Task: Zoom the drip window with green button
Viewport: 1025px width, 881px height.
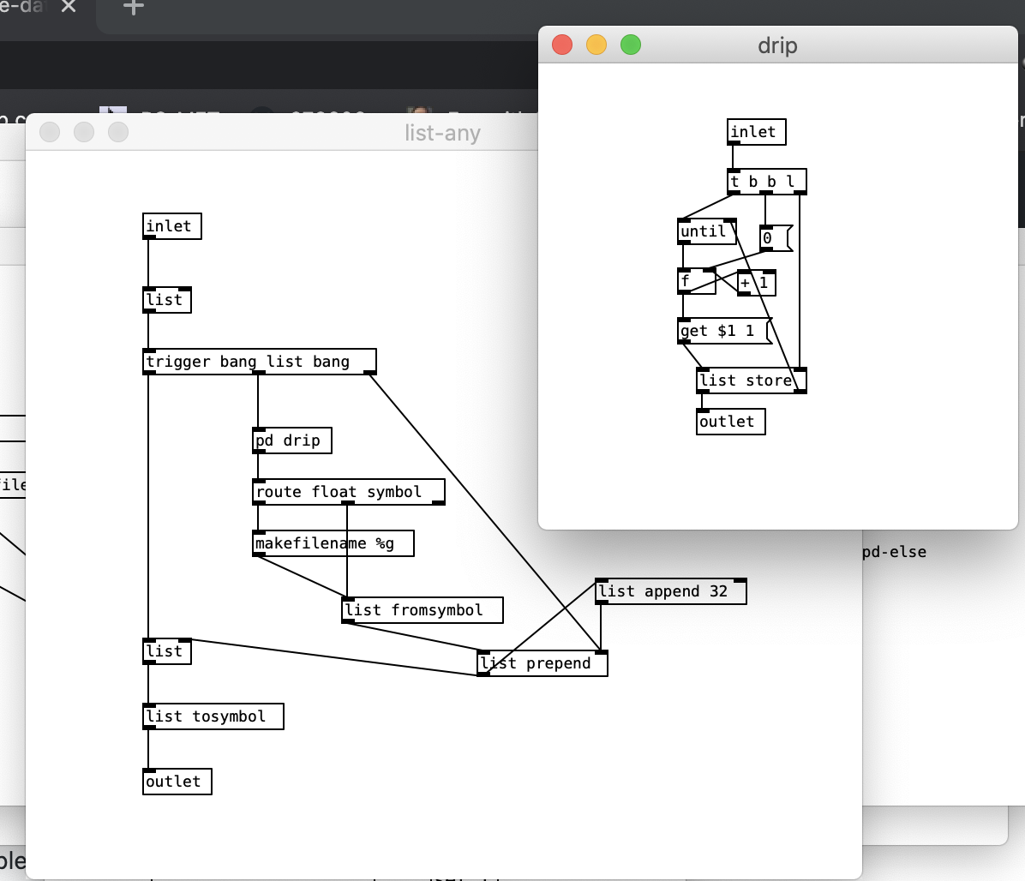Action: coord(630,45)
